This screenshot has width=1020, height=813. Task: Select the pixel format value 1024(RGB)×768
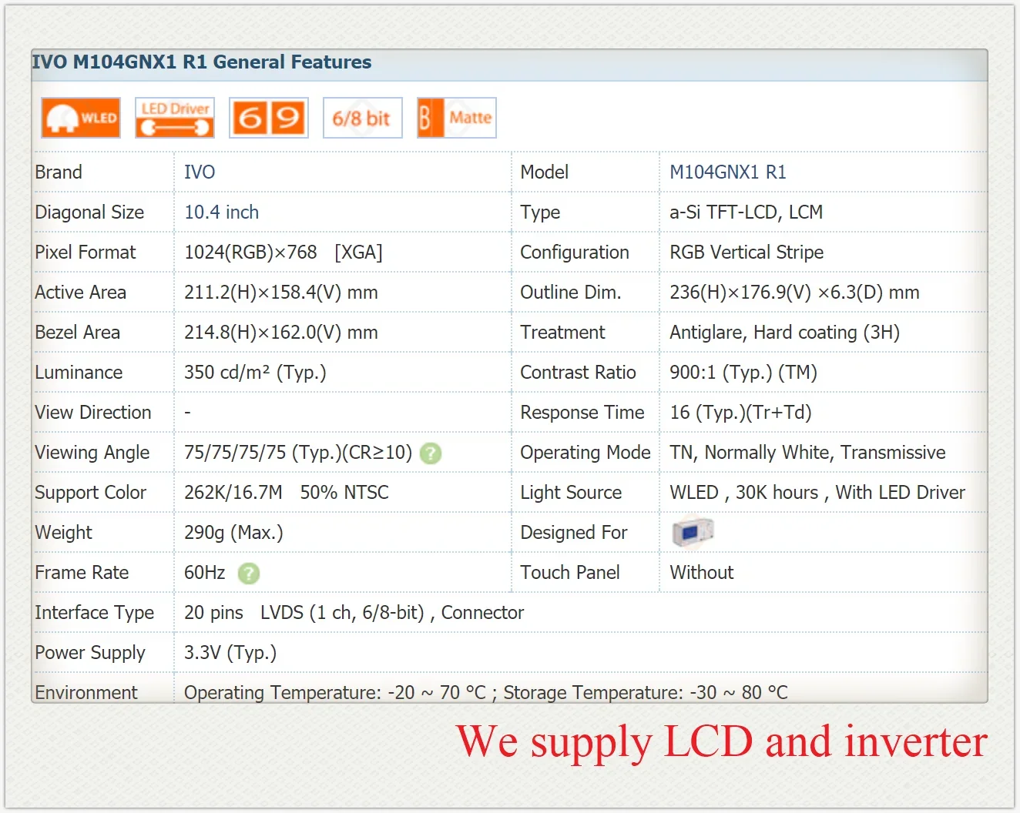[250, 253]
